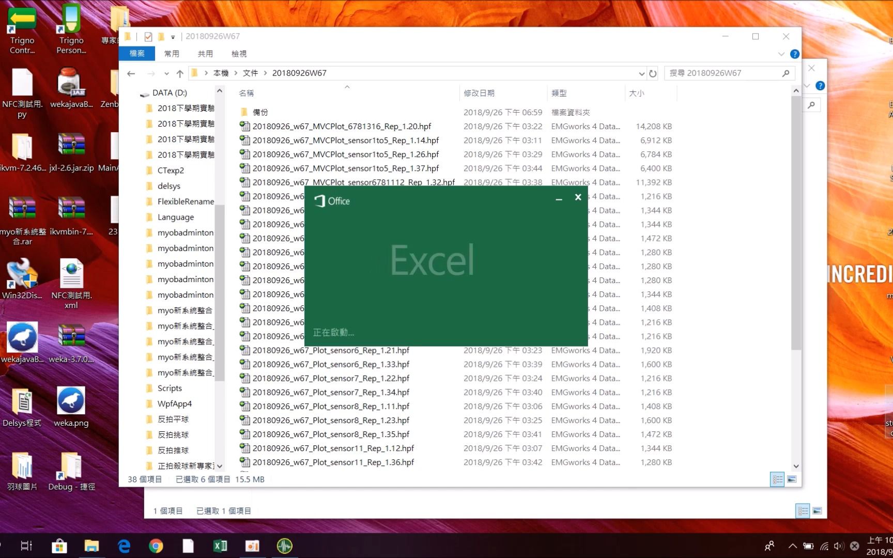Select file Plot_sensor6_Rep_1.21.hpf
This screenshot has height=558, width=893.
click(x=331, y=350)
